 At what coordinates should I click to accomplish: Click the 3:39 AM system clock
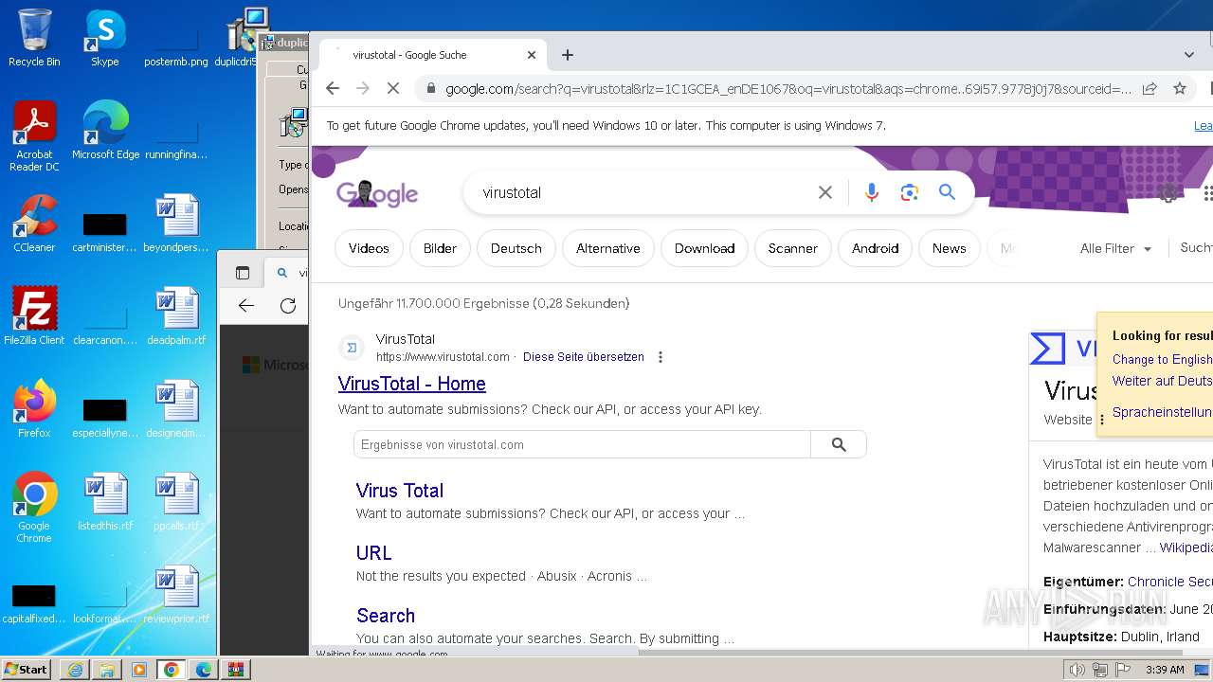[1165, 670]
